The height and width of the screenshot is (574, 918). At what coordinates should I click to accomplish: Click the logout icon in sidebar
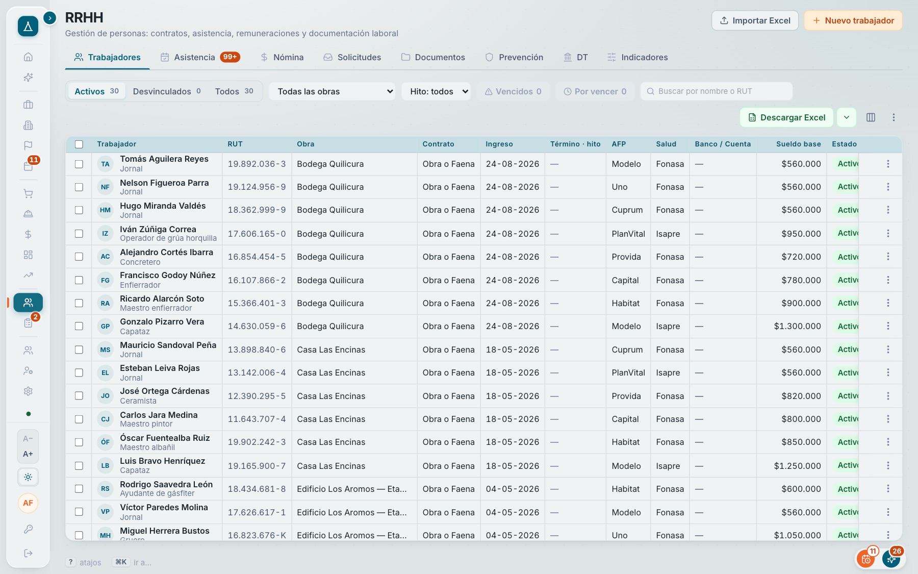[x=28, y=553]
